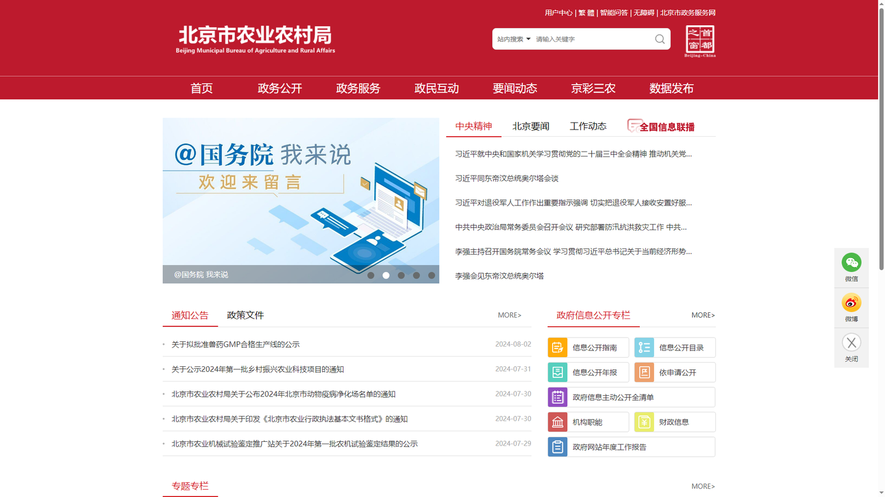Screen dimensions: 885x497
Task: Open notice about 农业行政执法基本文书格式
Action: (x=289, y=419)
